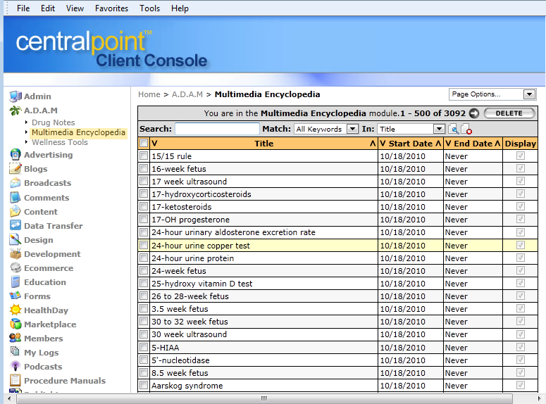Go to next page arrow icon
Viewport: 546px width, 404px height.
(474, 113)
